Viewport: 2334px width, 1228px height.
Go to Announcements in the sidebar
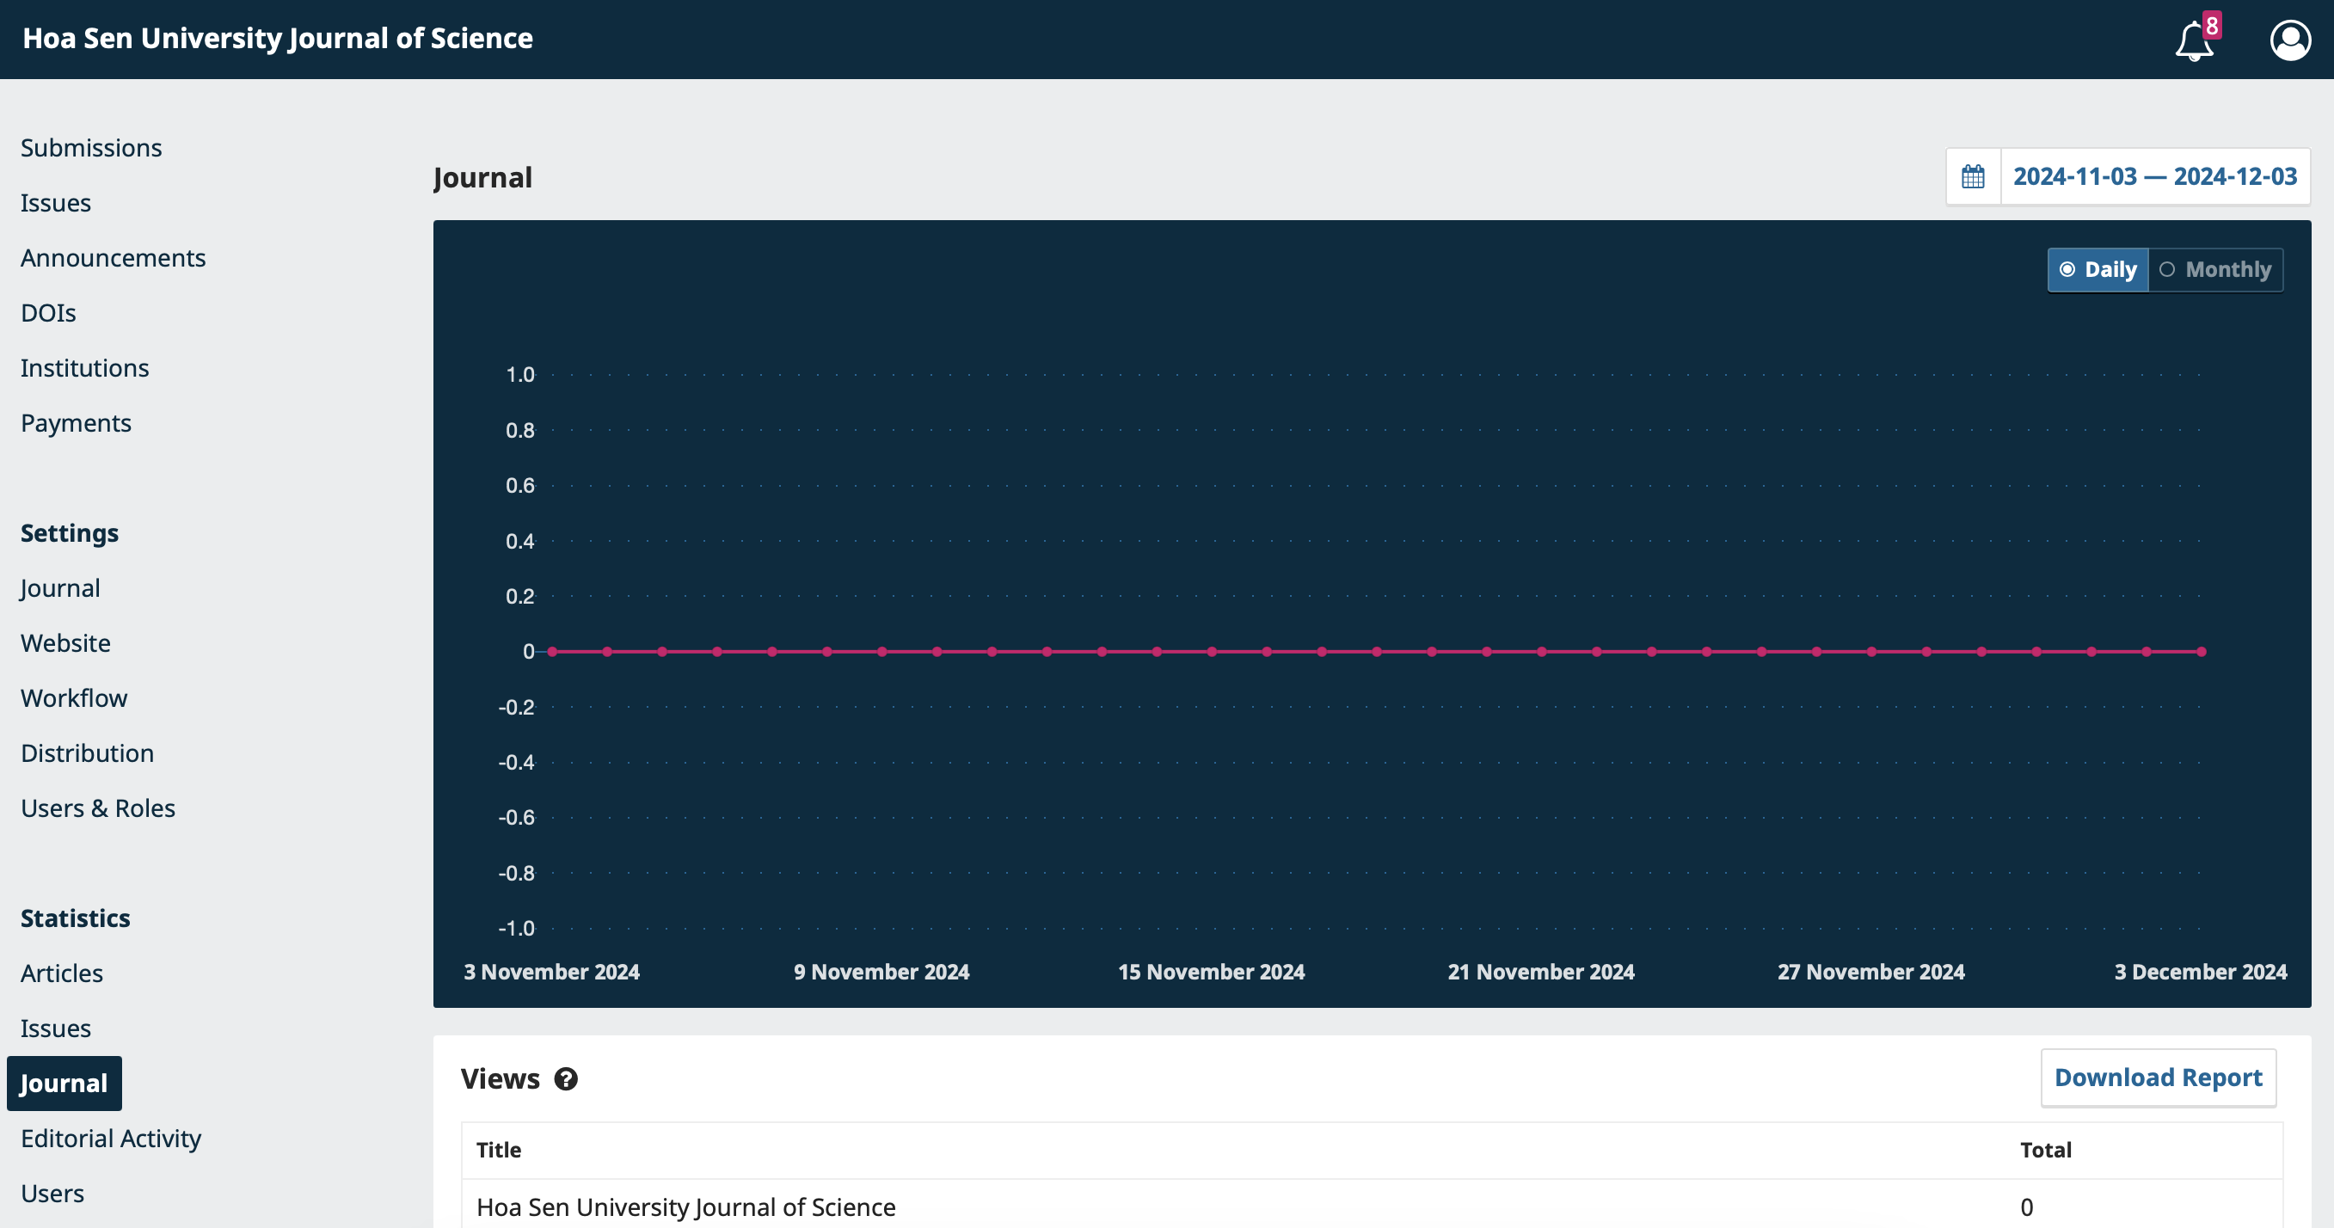click(114, 258)
